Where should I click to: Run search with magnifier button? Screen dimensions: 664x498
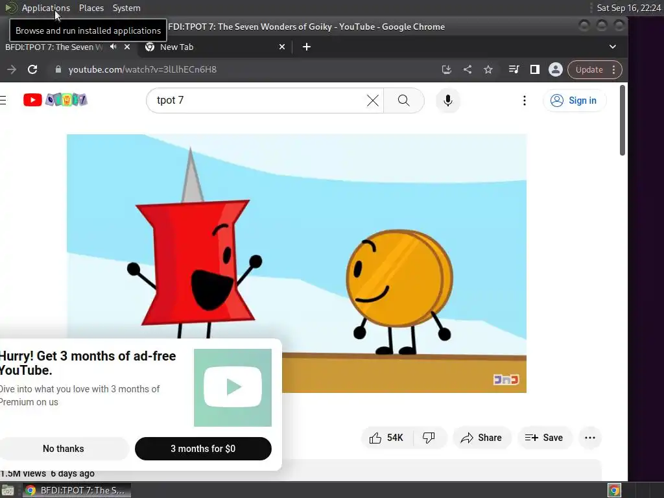click(x=404, y=101)
